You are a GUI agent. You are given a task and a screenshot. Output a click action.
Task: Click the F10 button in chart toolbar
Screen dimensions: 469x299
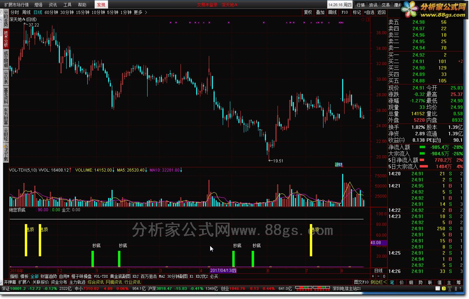coord(345,12)
